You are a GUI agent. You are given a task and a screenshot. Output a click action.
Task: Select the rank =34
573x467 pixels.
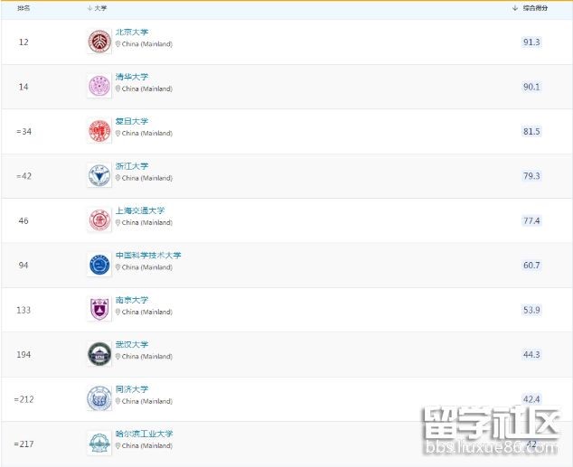(x=23, y=132)
